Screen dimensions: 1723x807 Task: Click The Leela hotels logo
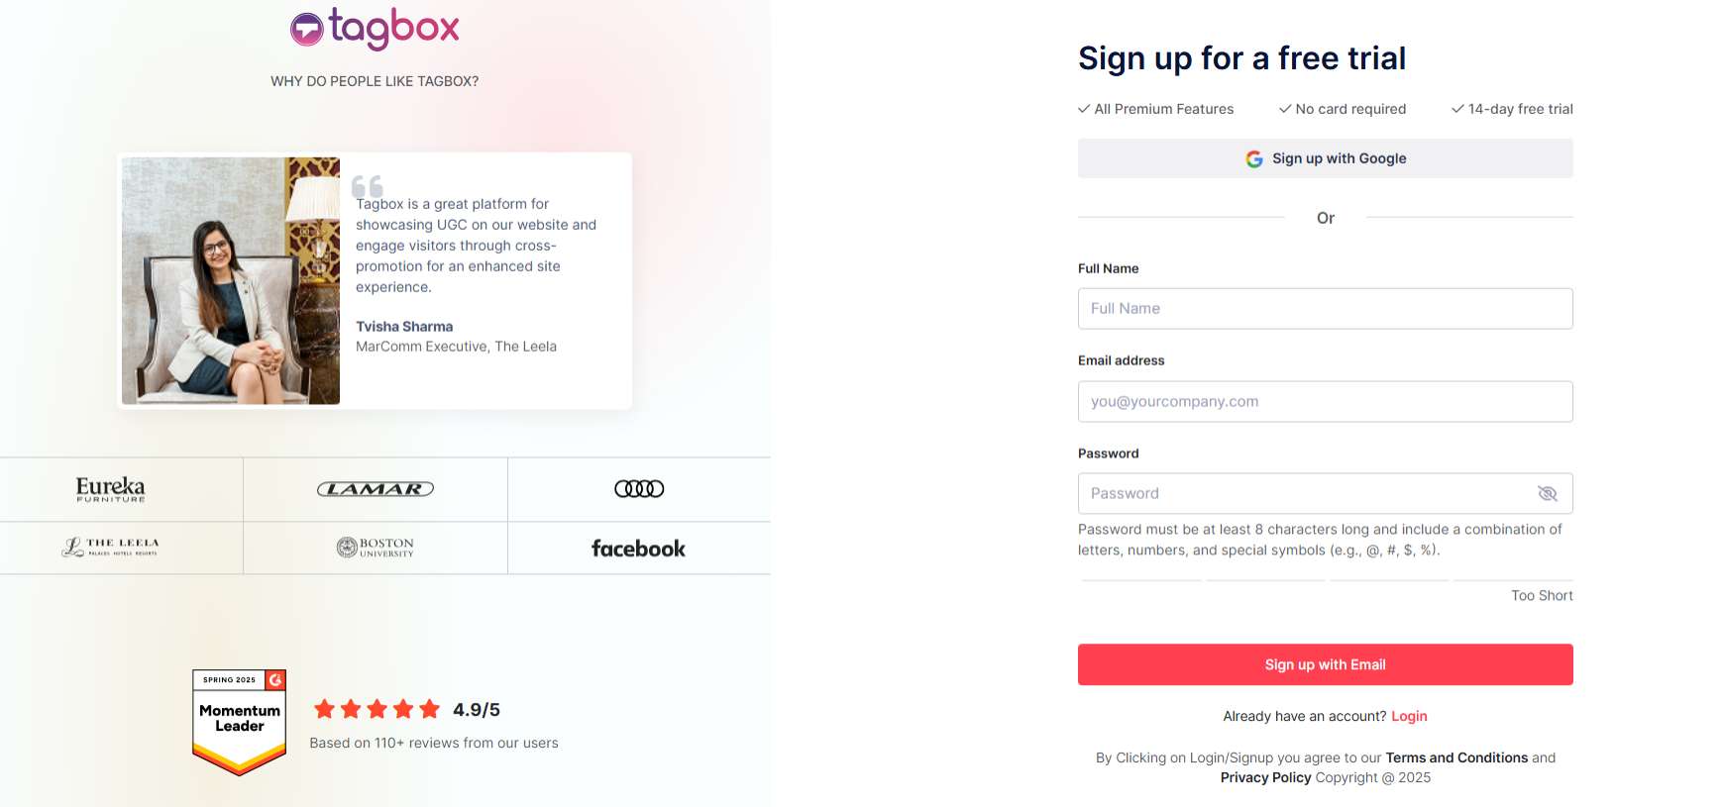(111, 546)
